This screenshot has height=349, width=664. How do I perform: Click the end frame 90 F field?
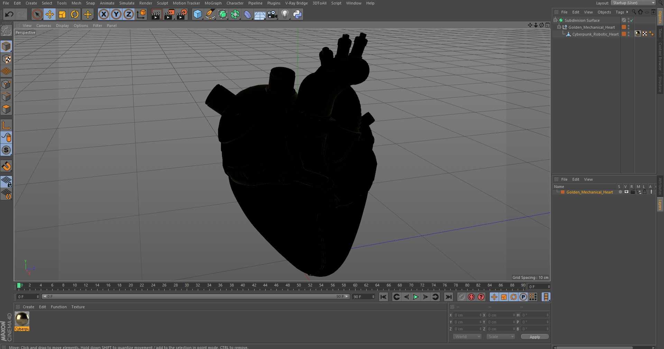pos(363,297)
